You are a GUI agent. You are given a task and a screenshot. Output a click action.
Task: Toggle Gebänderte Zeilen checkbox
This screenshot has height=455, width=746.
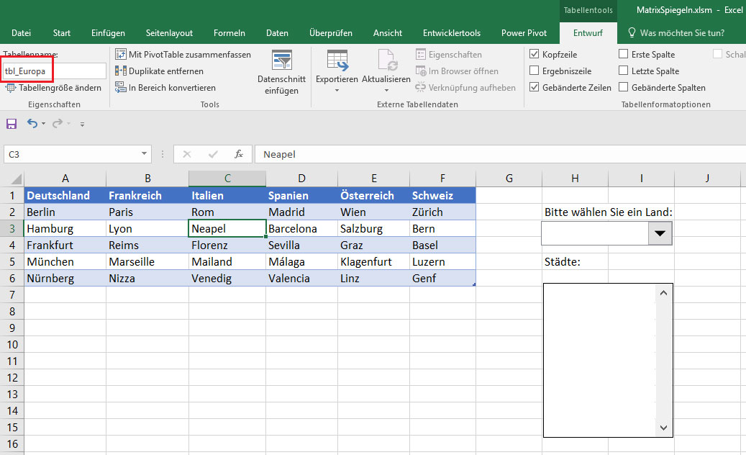[x=535, y=87]
